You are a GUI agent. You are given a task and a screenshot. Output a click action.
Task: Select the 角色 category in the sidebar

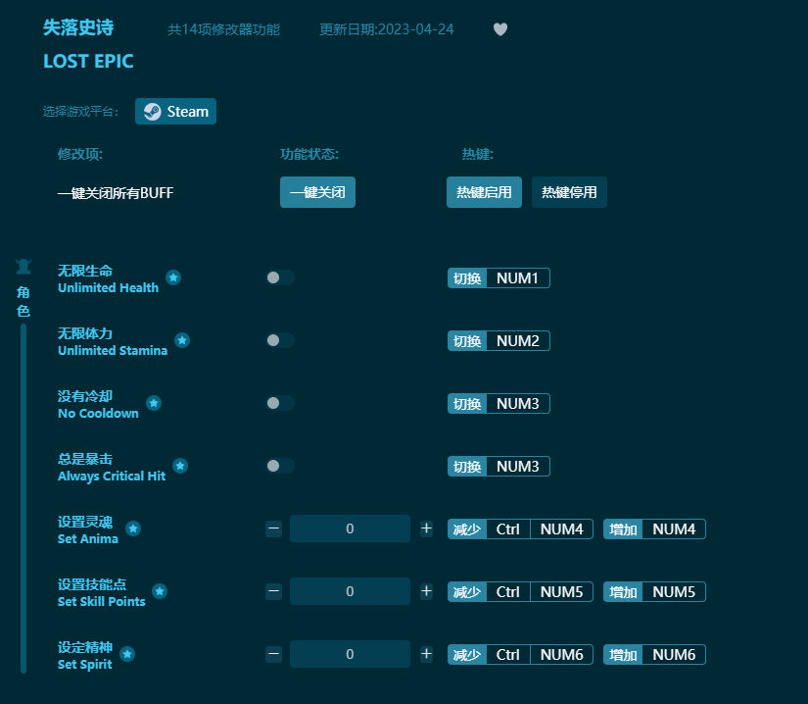coord(24,299)
